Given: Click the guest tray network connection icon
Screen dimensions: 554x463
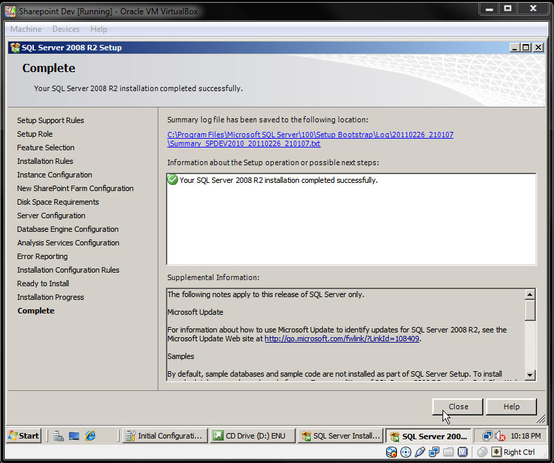Looking at the screenshot, I should (x=487, y=436).
